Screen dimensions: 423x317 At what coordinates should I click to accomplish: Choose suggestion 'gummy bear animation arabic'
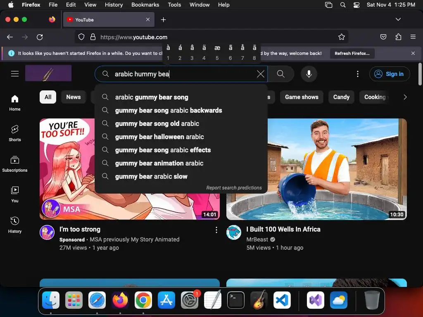(181, 163)
